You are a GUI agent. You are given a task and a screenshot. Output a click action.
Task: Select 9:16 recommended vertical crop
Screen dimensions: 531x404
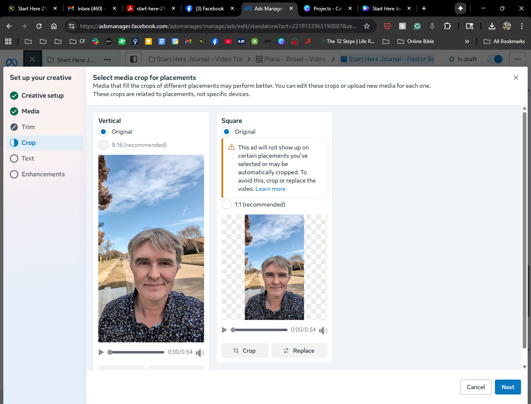tap(103, 145)
